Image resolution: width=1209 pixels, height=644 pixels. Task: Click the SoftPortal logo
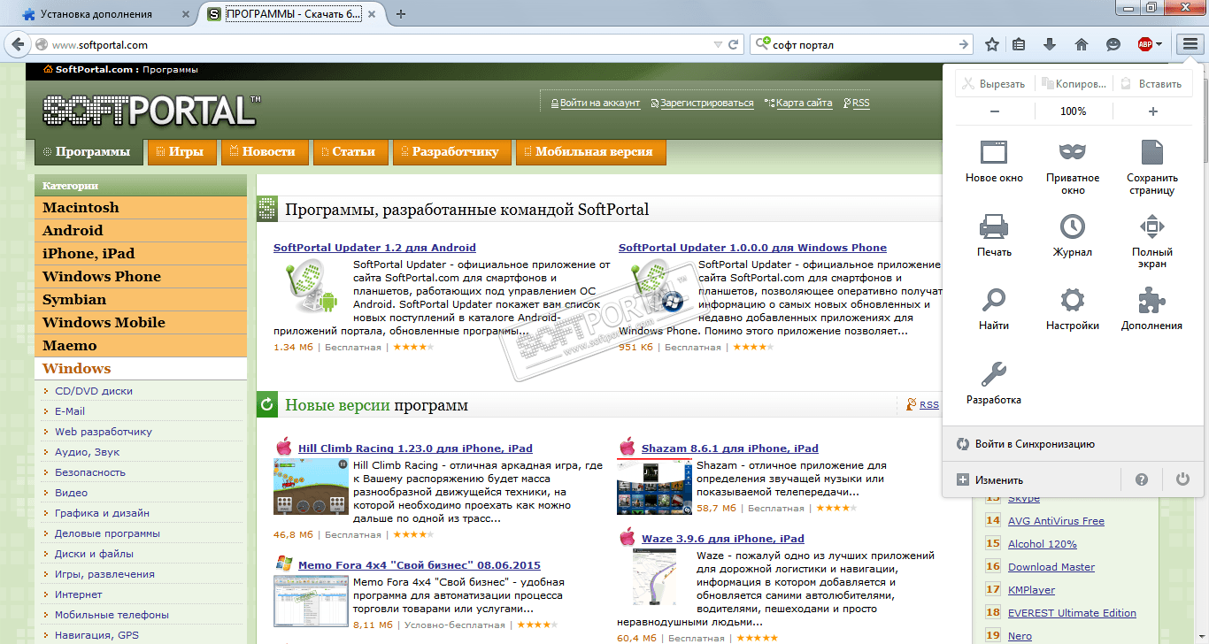click(x=150, y=111)
